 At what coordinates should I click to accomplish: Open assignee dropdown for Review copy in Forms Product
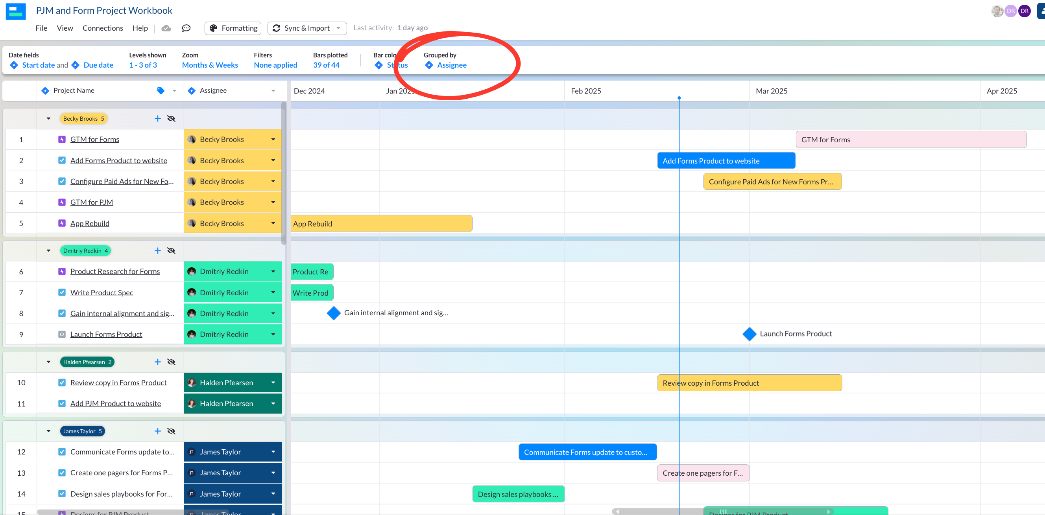pyautogui.click(x=273, y=383)
